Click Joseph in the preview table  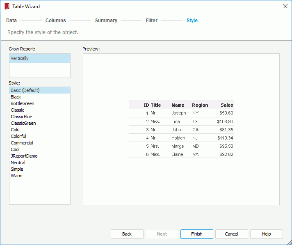tap(178, 113)
